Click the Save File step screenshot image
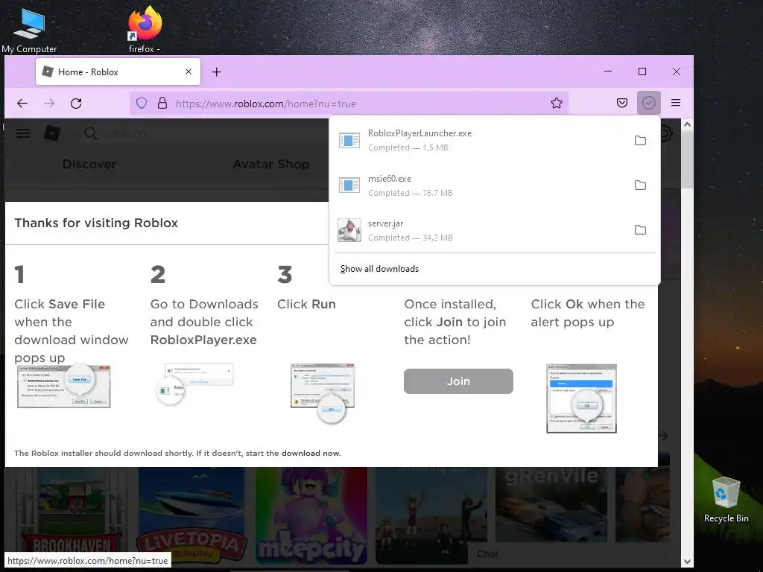763x572 pixels. 64,387
